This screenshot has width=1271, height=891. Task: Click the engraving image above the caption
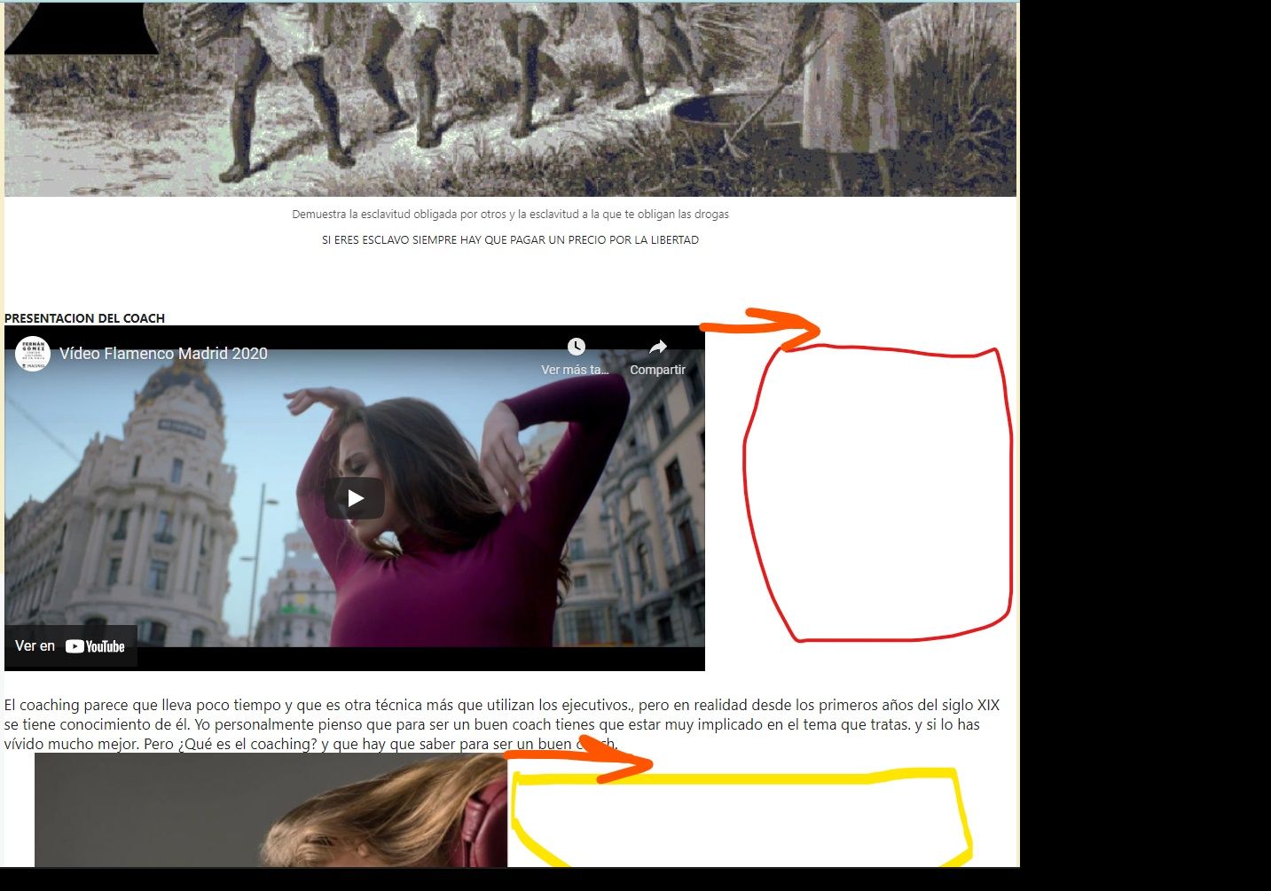pos(510,98)
